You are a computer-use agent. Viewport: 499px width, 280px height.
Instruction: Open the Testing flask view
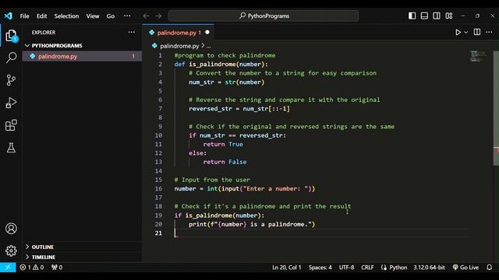(11, 148)
